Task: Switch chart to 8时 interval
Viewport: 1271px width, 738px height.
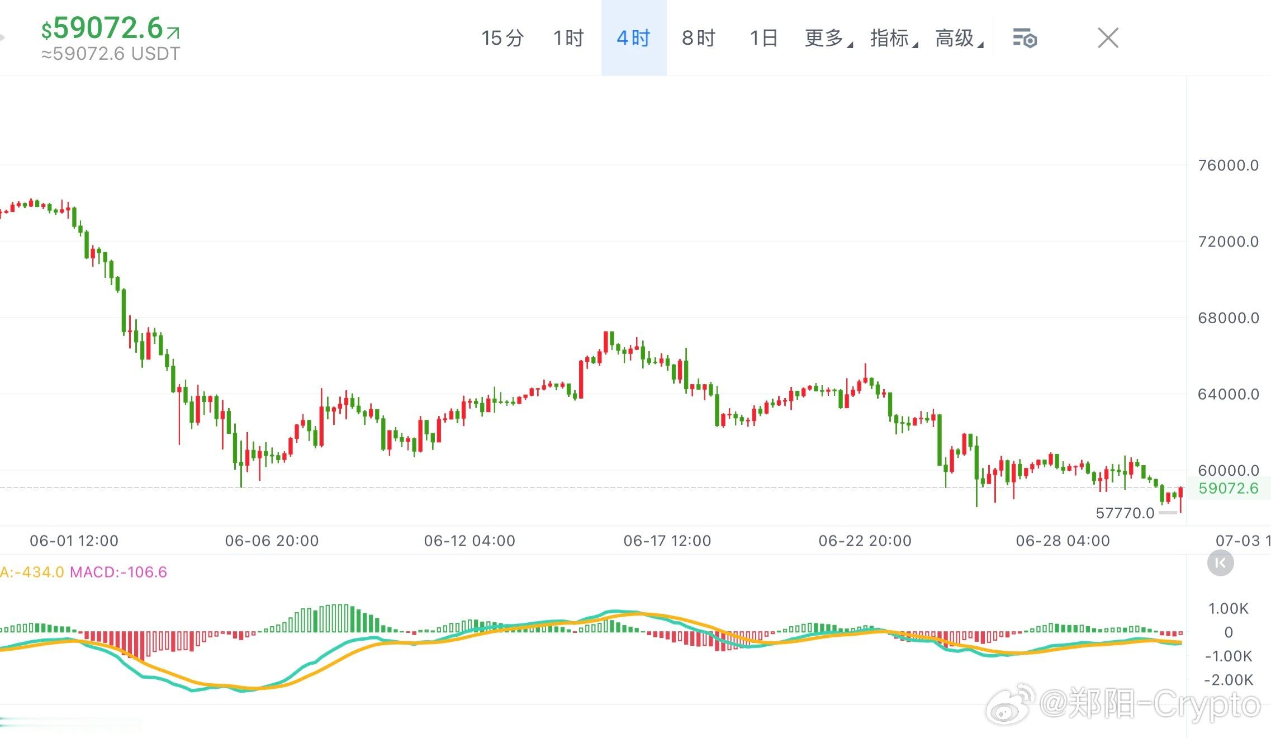Action: [699, 38]
